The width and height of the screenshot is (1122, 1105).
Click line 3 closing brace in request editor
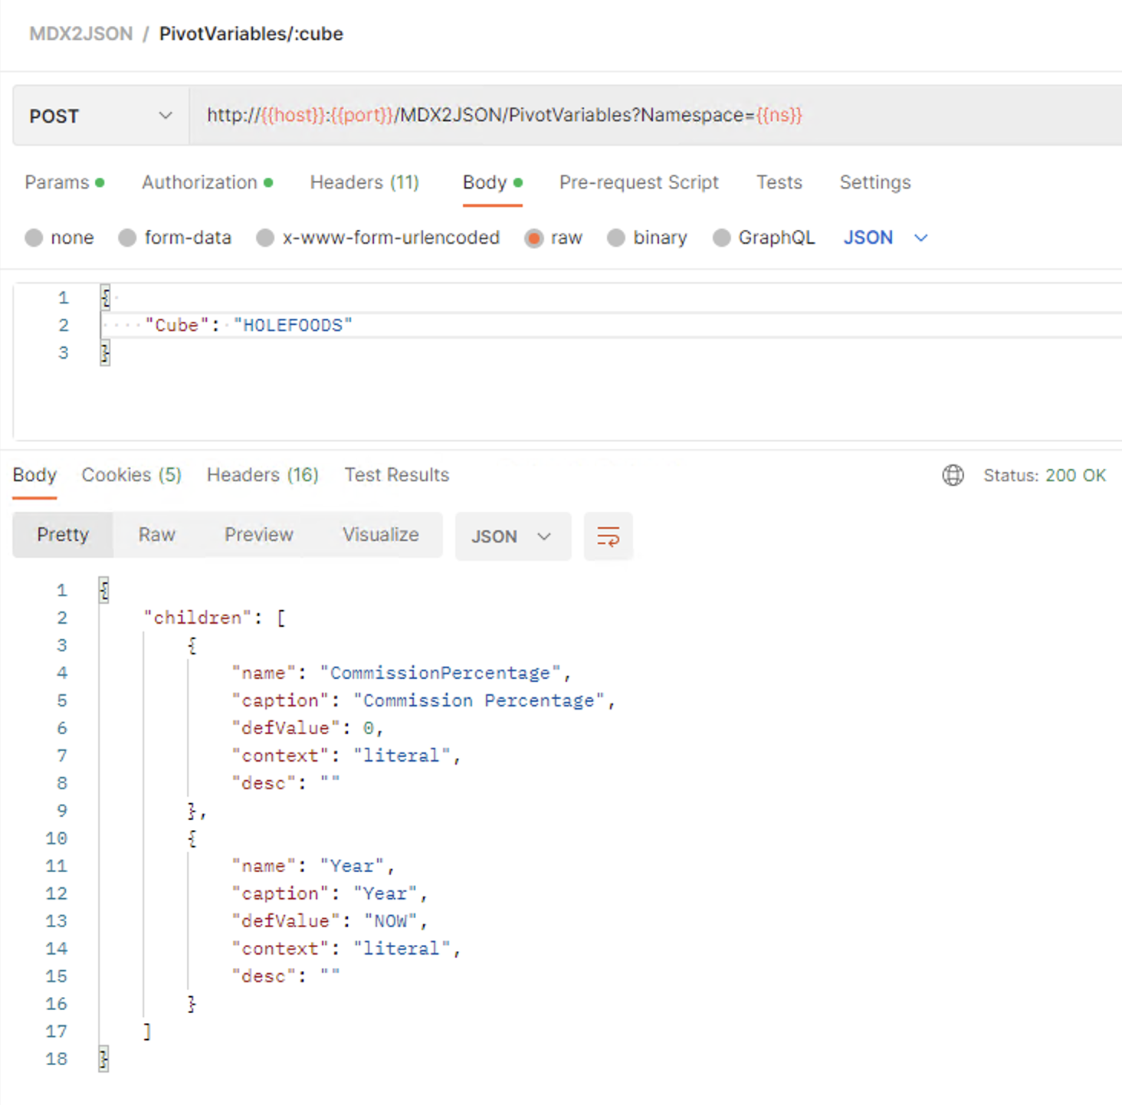(105, 353)
